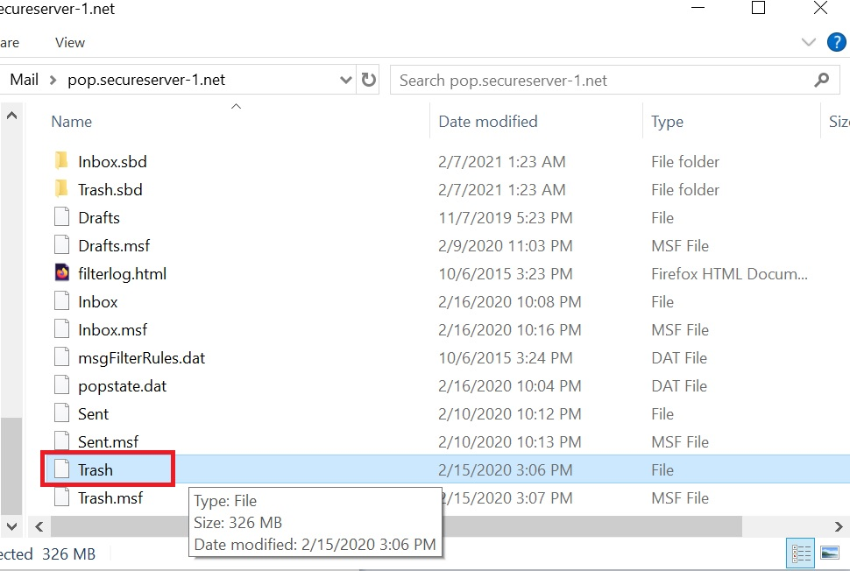Click the magnifier icon in search box

tap(822, 80)
